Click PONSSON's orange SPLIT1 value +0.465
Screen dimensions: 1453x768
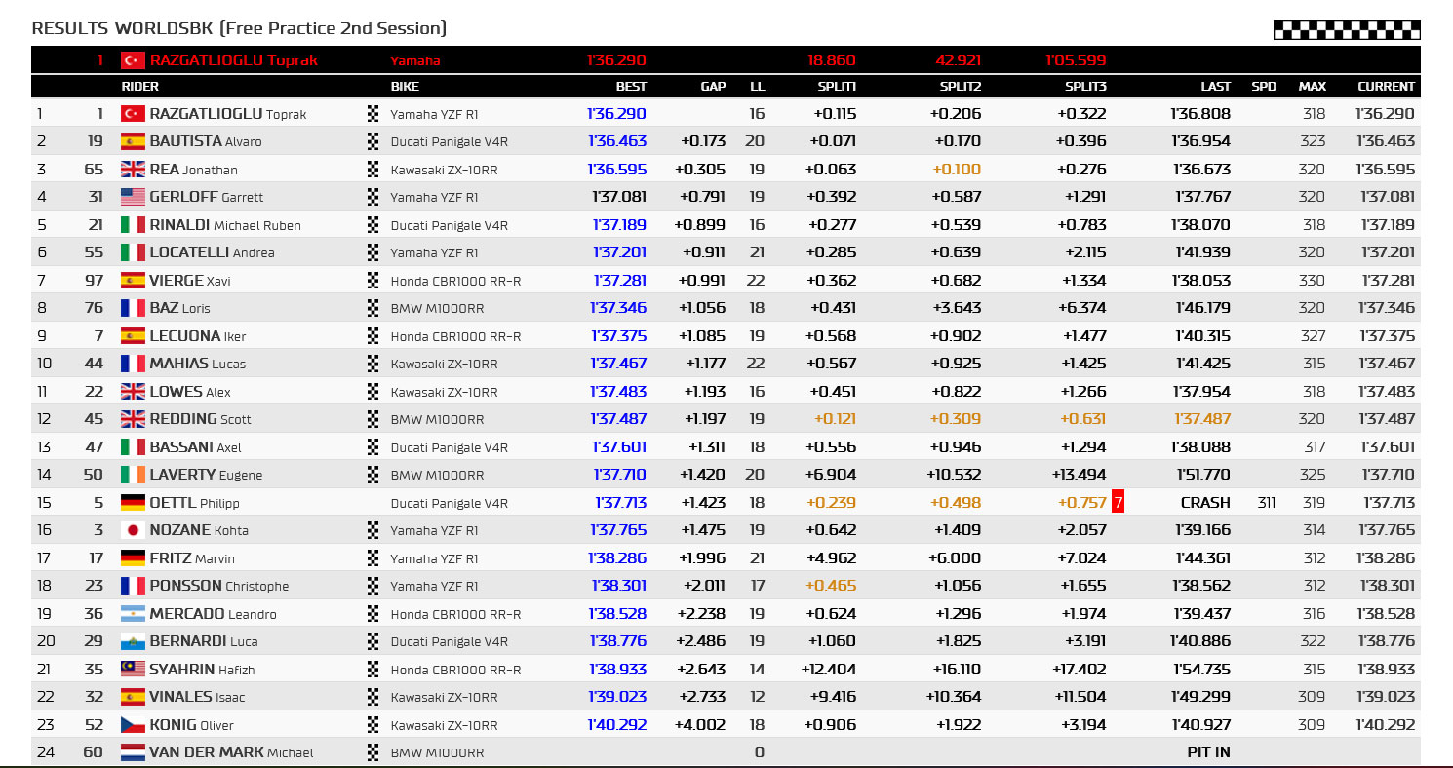831,586
